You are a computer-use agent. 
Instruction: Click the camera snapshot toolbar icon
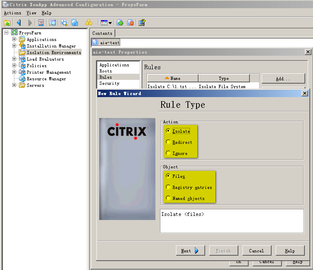point(75,23)
